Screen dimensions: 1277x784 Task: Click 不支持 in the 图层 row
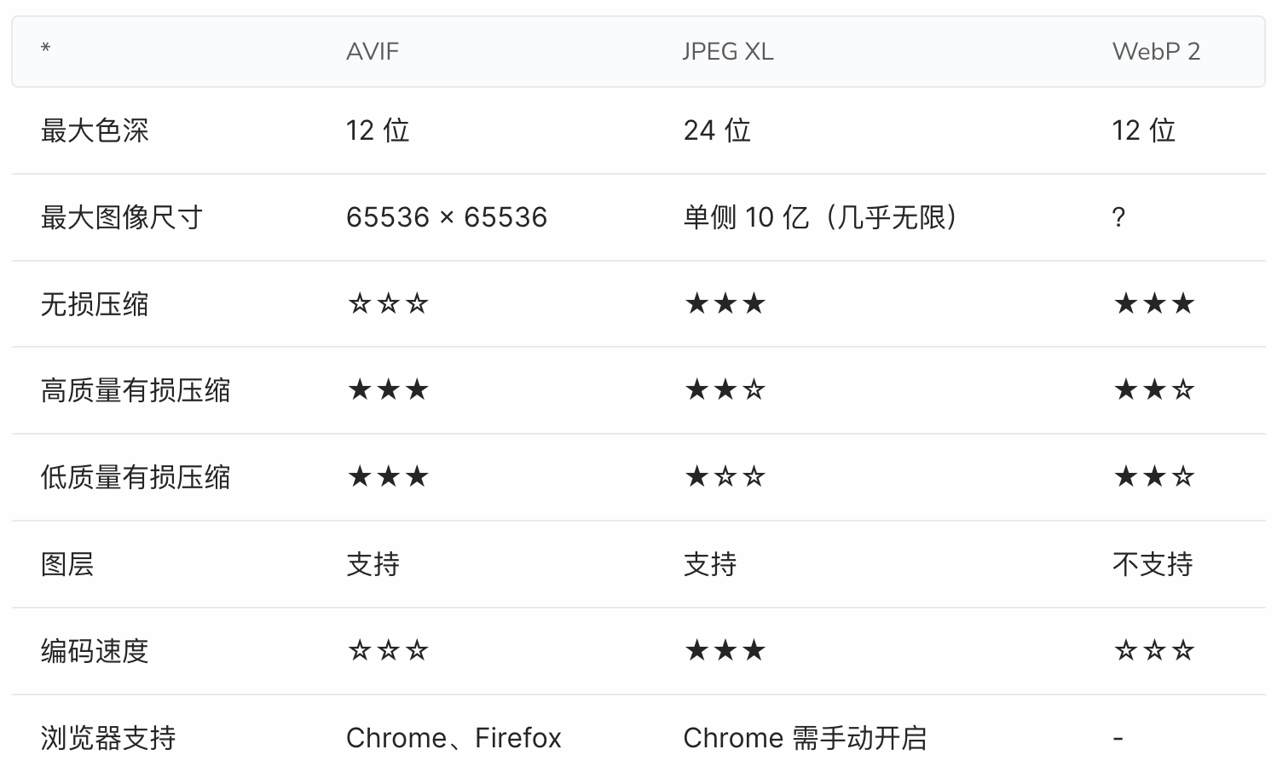[x=1153, y=564]
